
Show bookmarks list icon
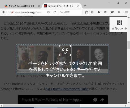pos(92,12)
